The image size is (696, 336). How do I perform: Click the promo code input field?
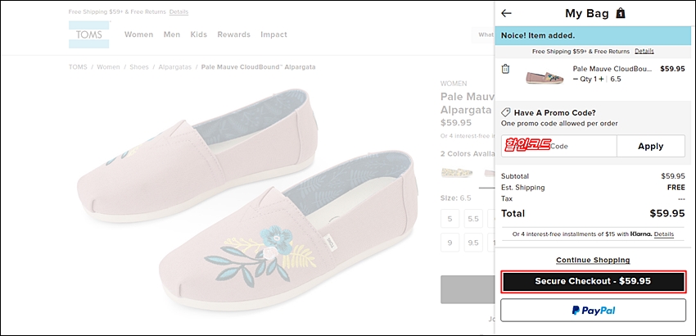point(558,146)
